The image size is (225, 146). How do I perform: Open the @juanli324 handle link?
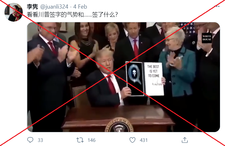[54, 7]
